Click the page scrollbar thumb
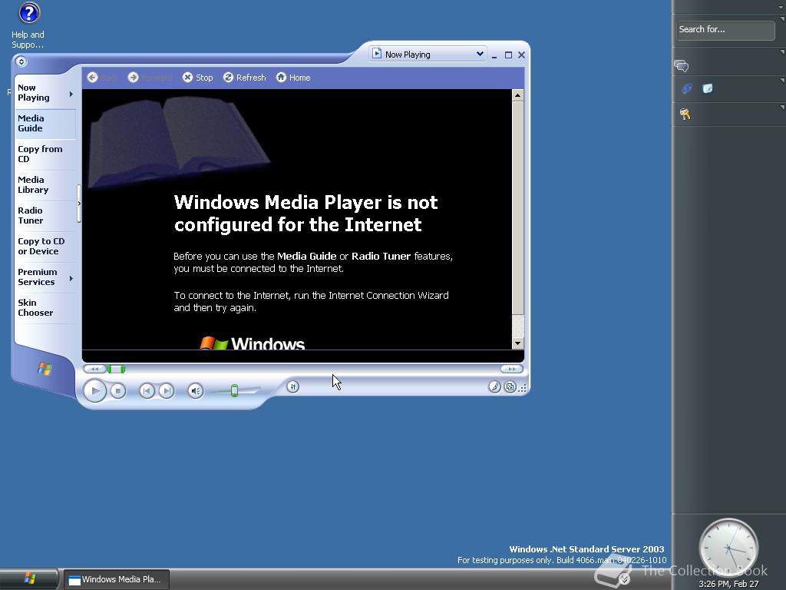The image size is (786, 590). [518, 207]
